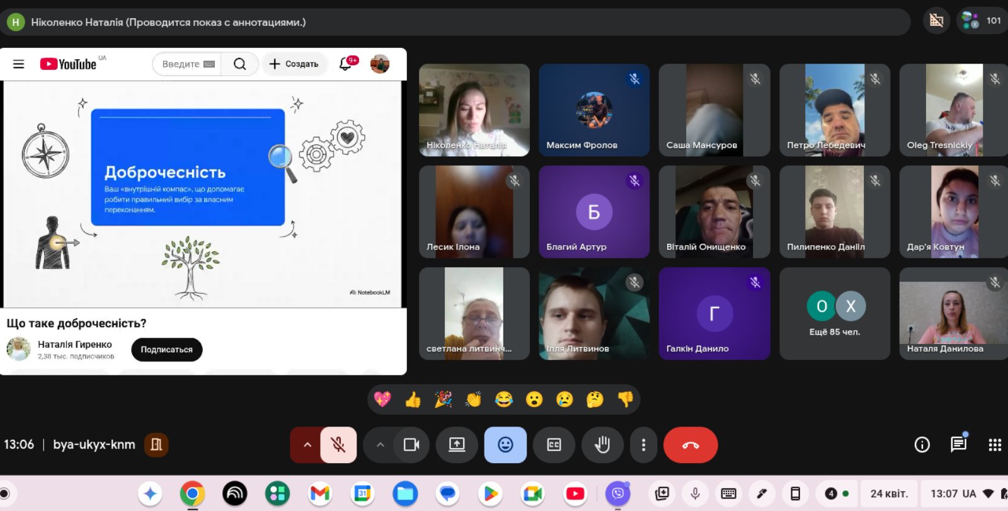The image size is (1008, 511).
Task: Open YouTube notifications bell
Action: (x=345, y=64)
